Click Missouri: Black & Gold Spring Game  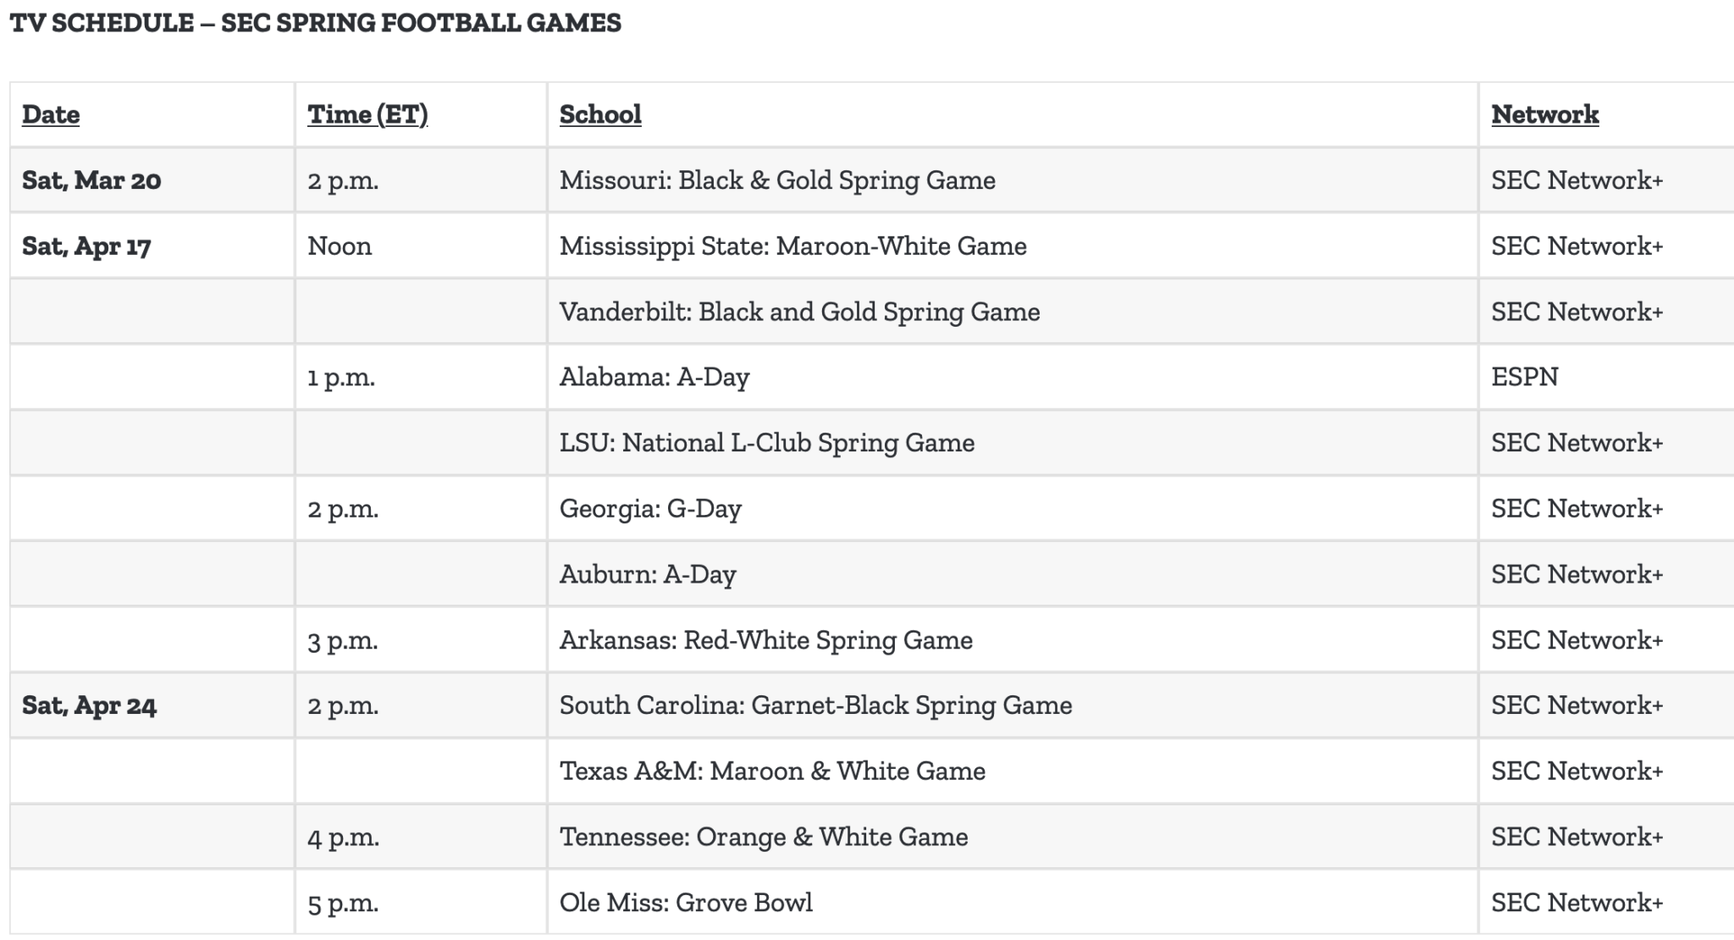pos(777,180)
